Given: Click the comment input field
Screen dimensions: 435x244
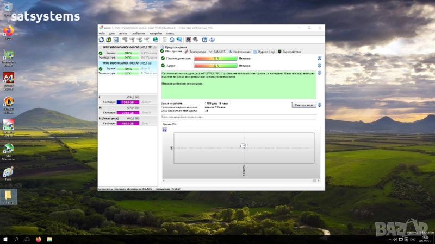Looking at the screenshot, I should [239, 117].
